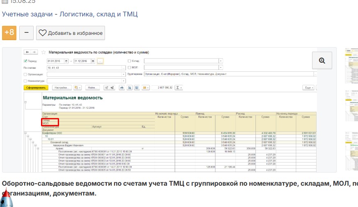Enable the Склад filter checkbox
The width and height of the screenshot is (358, 207).
pos(129,61)
